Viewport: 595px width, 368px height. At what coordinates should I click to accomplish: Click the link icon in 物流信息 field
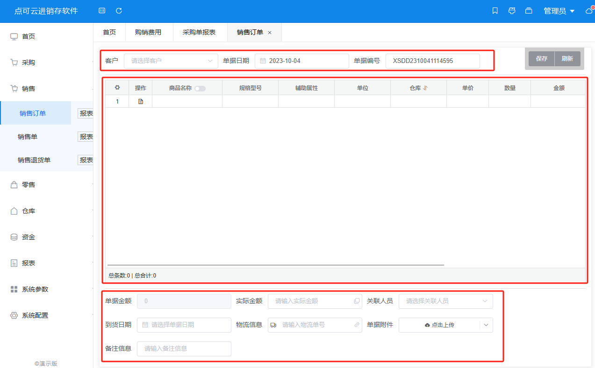point(357,325)
